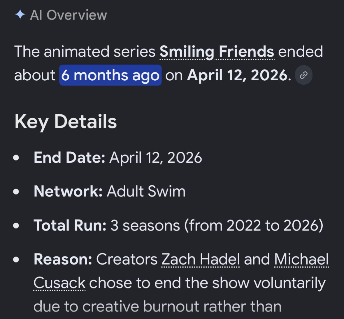344x319 pixels.
Task: Open the source link chain icon
Action: point(304,75)
